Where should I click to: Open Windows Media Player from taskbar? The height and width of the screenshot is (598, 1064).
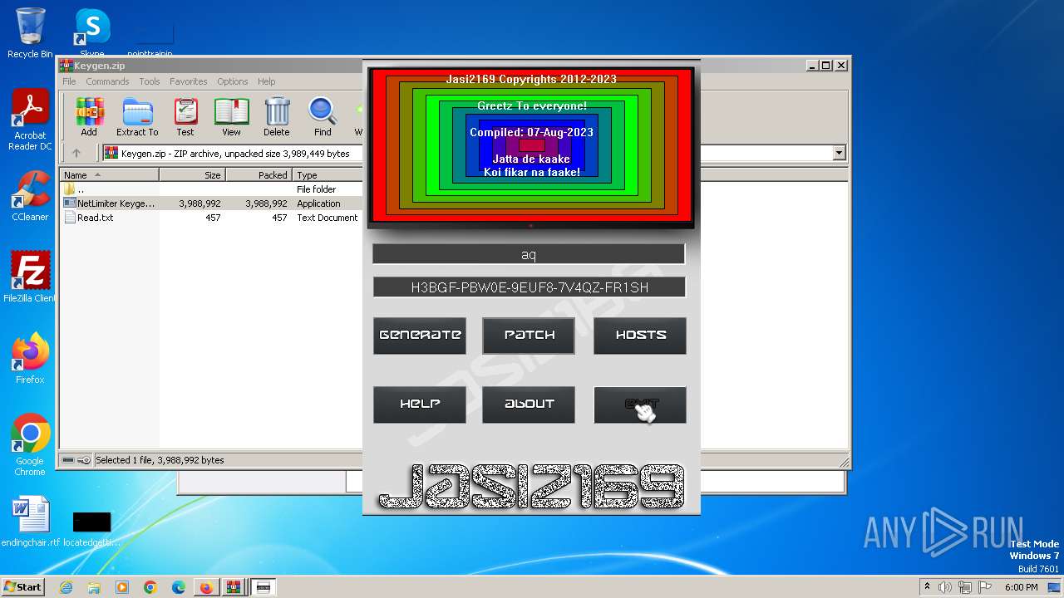(x=122, y=587)
